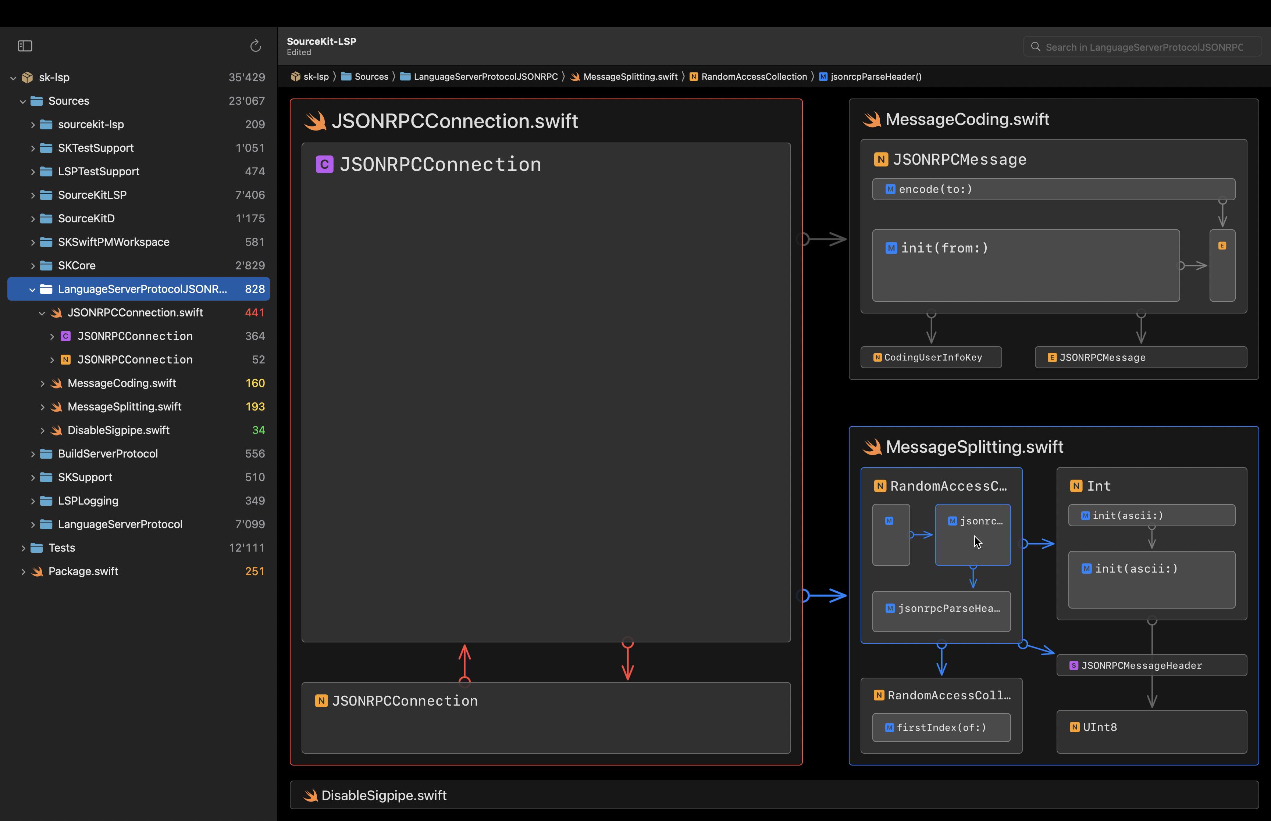The image size is (1271, 821).
Task: Collapse the Sources folder chevron
Action: click(x=23, y=101)
